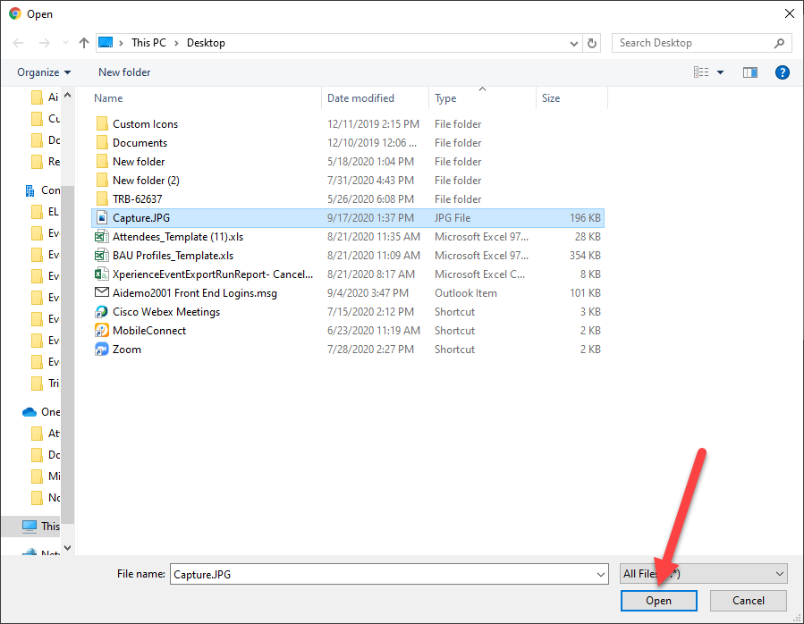Select Aidemo2001 Front End Logins.msg file
The width and height of the screenshot is (804, 624).
click(195, 293)
